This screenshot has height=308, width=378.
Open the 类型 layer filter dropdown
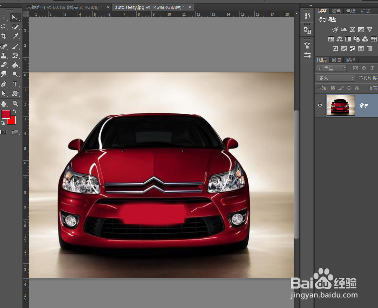(332, 68)
